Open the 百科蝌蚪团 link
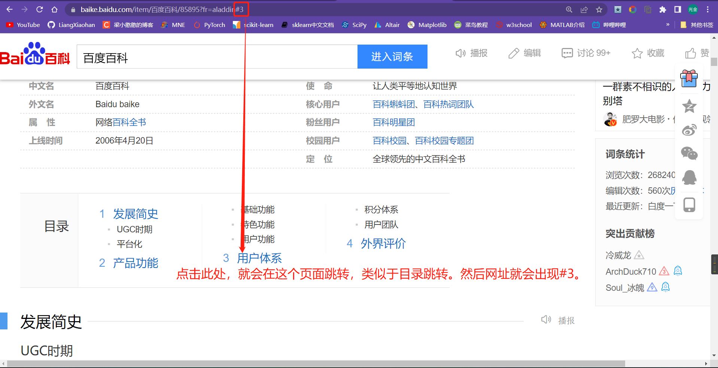Viewport: 718px width, 368px height. tap(394, 105)
